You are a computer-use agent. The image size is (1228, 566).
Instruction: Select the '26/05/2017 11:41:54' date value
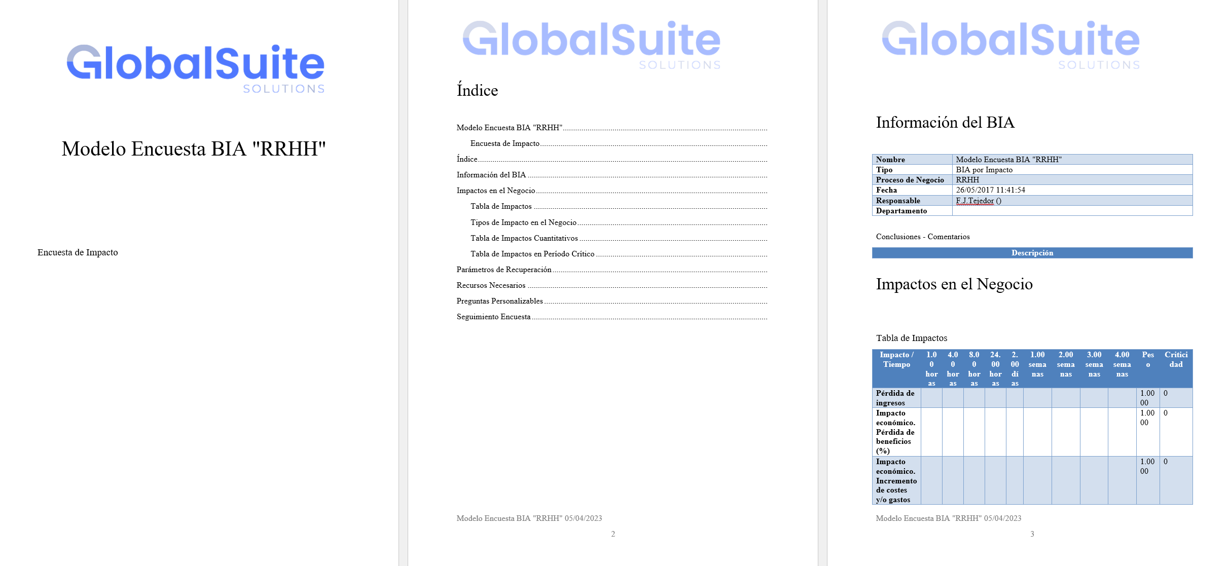990,190
